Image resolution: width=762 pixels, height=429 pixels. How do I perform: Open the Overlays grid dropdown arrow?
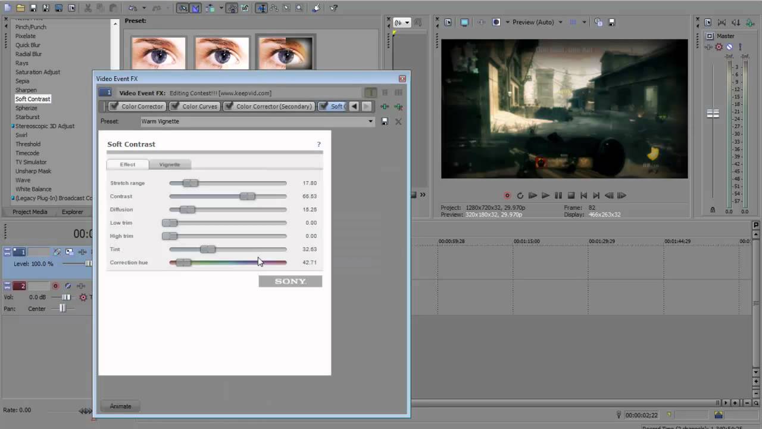(x=585, y=22)
